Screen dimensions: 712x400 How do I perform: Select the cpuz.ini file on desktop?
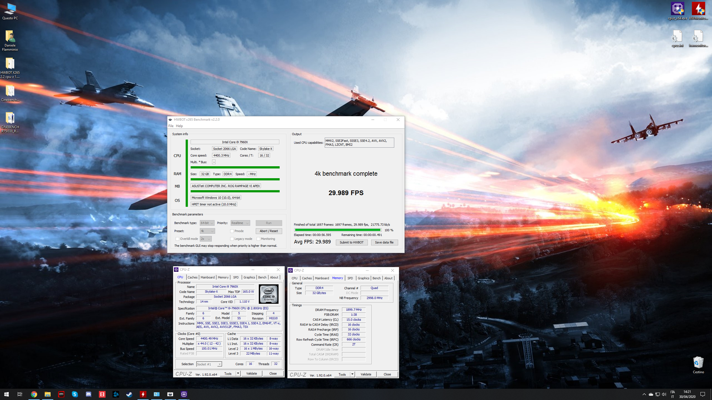click(x=677, y=39)
